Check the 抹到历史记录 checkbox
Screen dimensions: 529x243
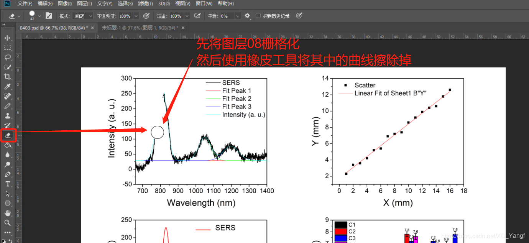click(258, 16)
